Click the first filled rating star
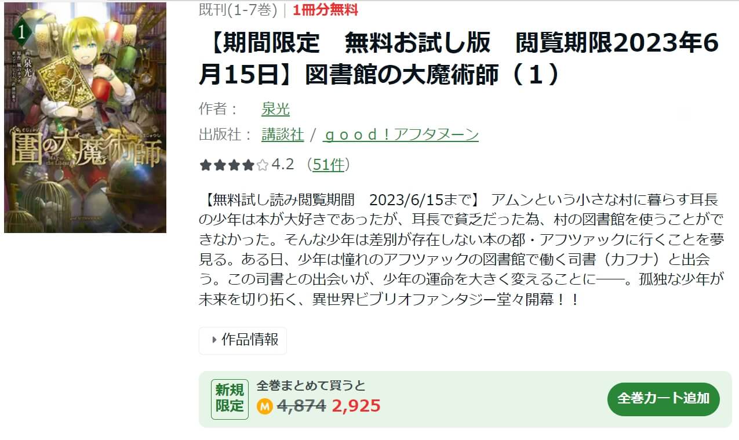 coord(205,165)
